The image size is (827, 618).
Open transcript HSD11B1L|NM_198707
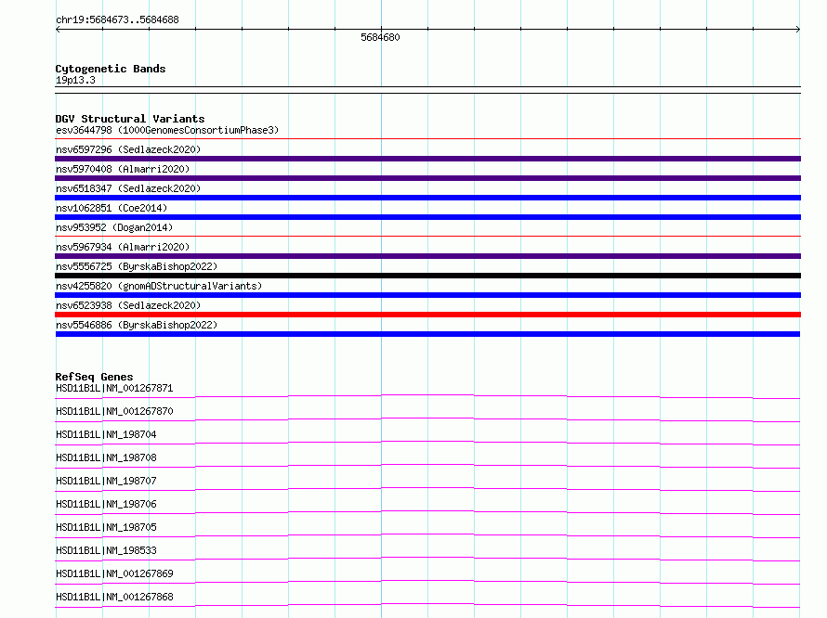click(x=106, y=481)
